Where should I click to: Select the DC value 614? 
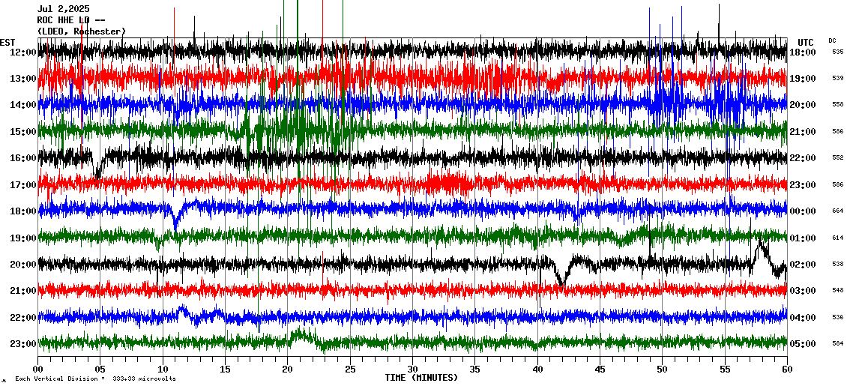point(837,238)
